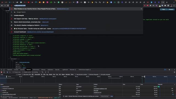Click the left handle on overview timeline
This screenshot has width=176, height=99.
[7, 77]
